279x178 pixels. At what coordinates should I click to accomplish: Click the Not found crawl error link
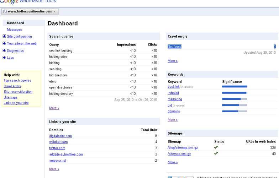click(174, 47)
